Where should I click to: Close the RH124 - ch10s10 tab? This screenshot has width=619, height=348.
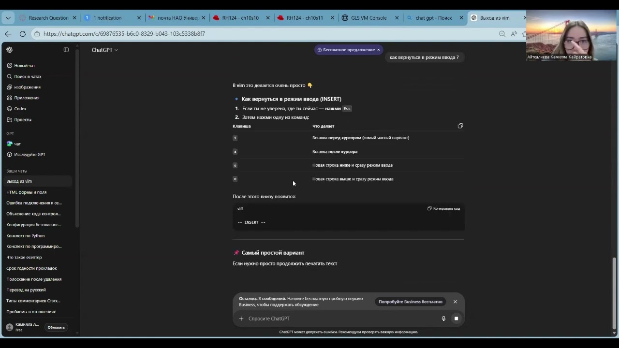pos(268,18)
